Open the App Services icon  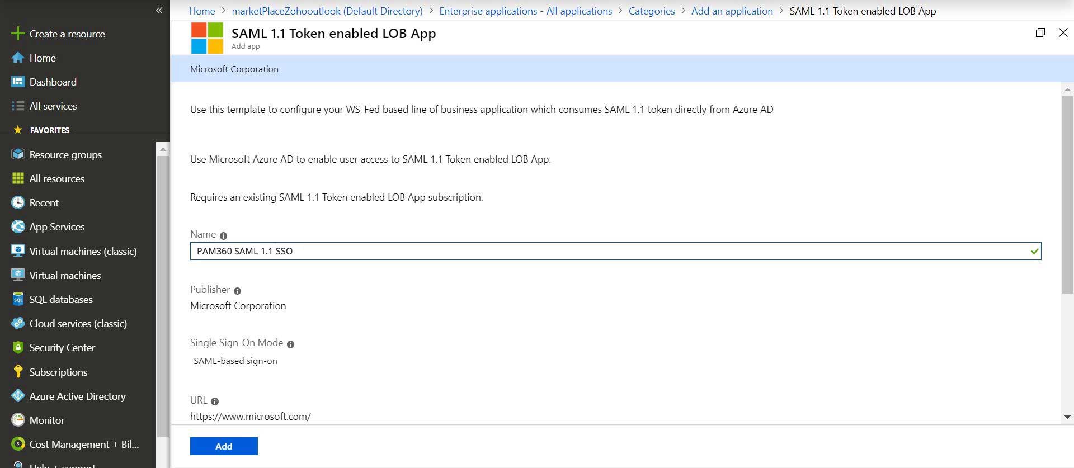(x=18, y=226)
